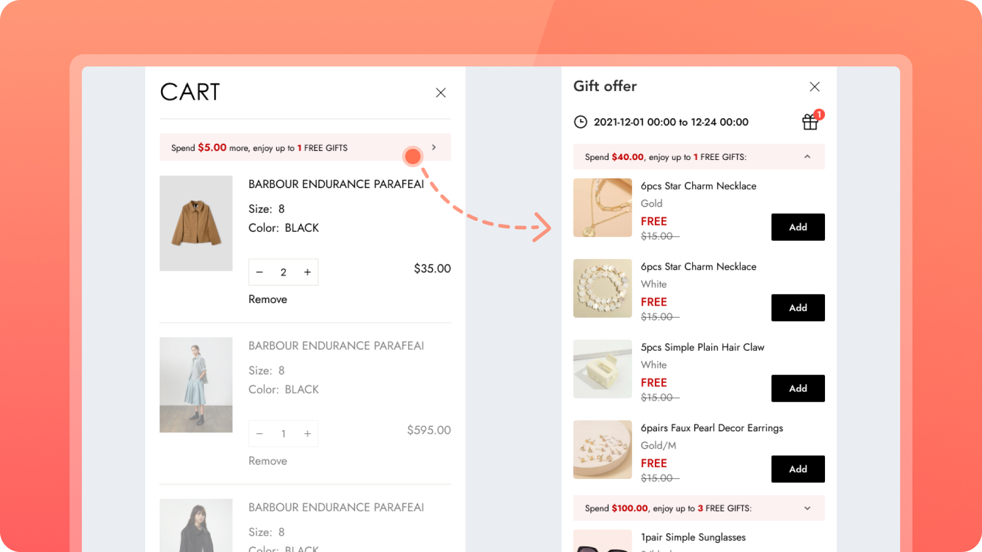982x552 pixels.
Task: Add the Gold Star Charm Necklace gift
Action: point(797,227)
